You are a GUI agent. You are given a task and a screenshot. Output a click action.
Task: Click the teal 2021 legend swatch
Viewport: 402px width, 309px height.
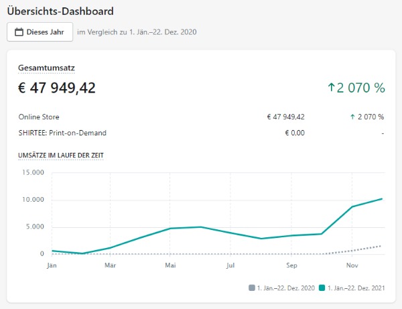(322, 288)
